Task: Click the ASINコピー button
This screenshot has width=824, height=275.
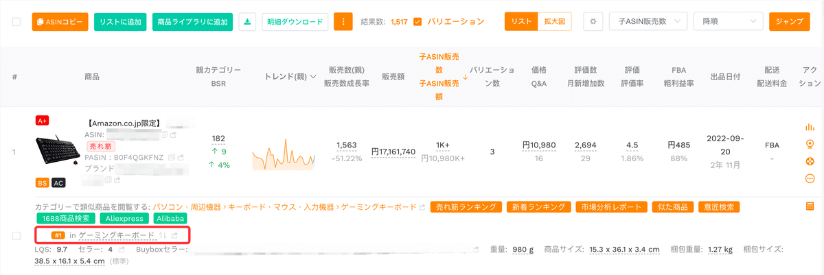Action: 60,22
